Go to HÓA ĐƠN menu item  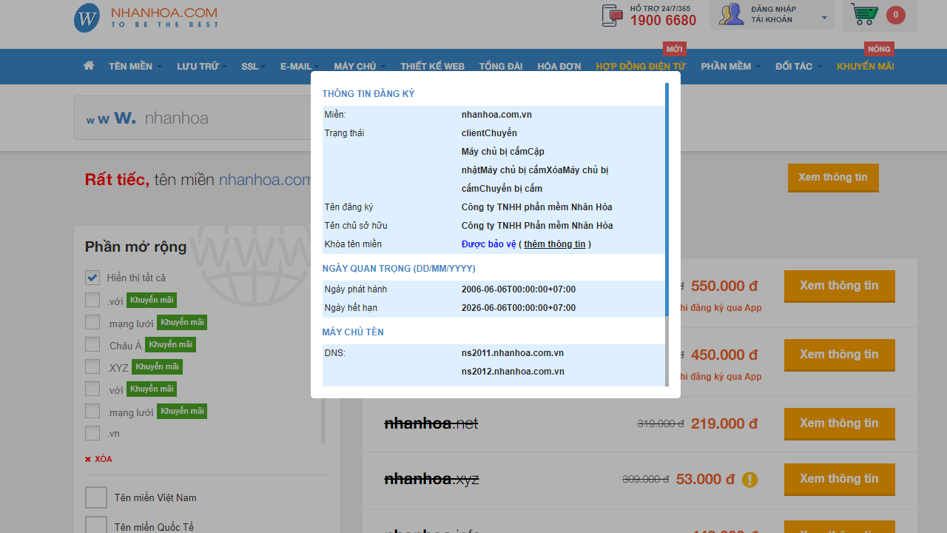click(x=559, y=67)
